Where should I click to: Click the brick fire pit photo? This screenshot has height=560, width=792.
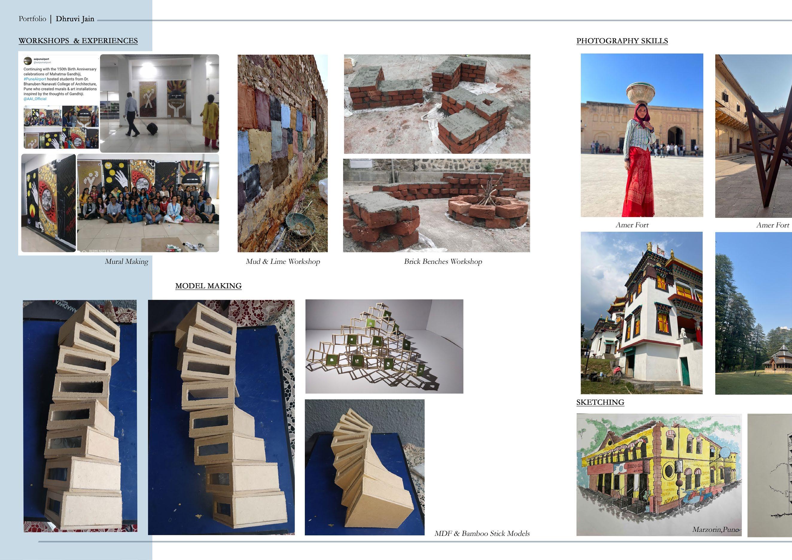pos(436,205)
